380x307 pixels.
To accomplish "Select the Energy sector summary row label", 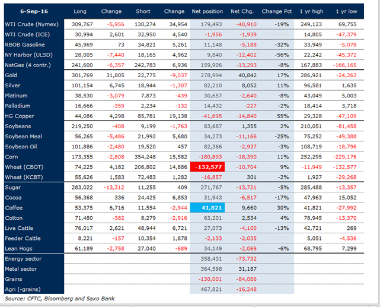I will tap(23, 259).
